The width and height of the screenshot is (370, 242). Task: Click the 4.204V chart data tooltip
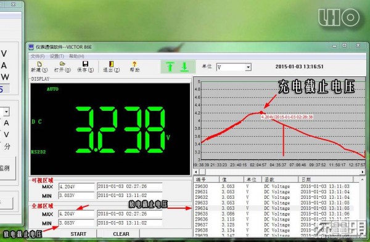click(x=287, y=117)
